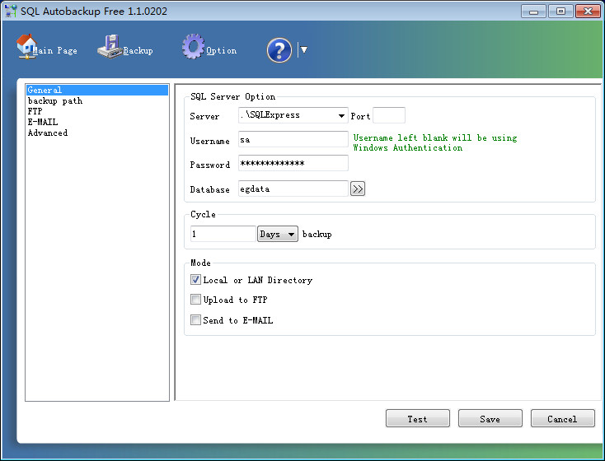Screen dimensions: 605x461
Task: Enable Upload to FTP checkbox
Action: (x=195, y=300)
